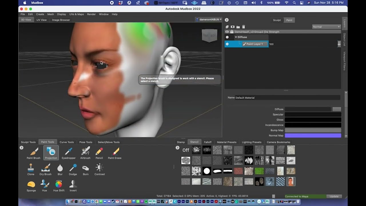Select the Paint Brush tool
Screen dimensions: 366x206
pyautogui.click(x=33, y=153)
